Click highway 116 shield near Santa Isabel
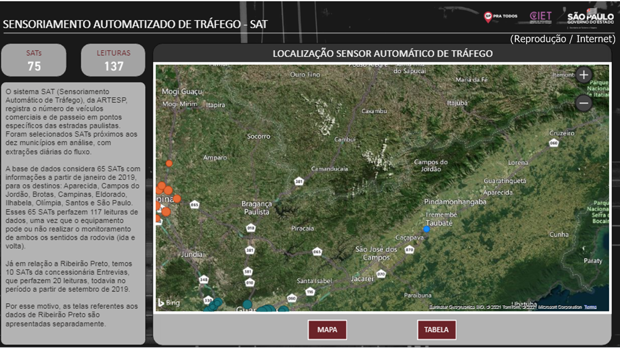620x348 pixels. coord(310,291)
